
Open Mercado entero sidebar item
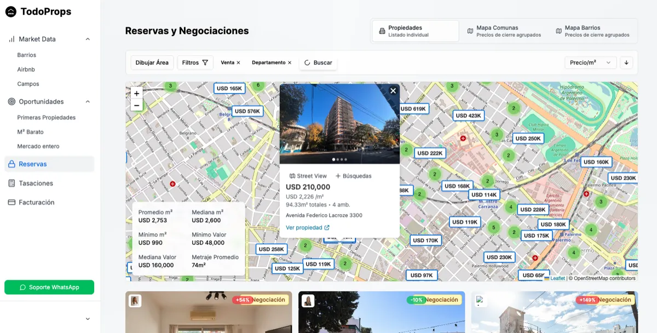tap(38, 146)
